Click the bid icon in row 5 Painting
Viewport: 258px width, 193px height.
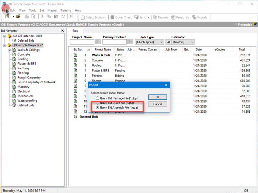[76, 76]
